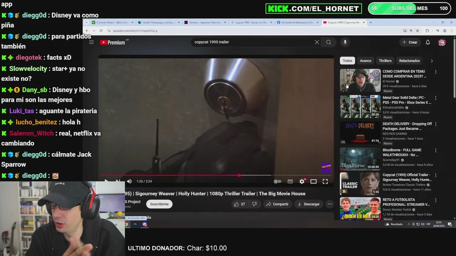
Task: Open the YouTube account avatar menu
Action: [x=442, y=42]
